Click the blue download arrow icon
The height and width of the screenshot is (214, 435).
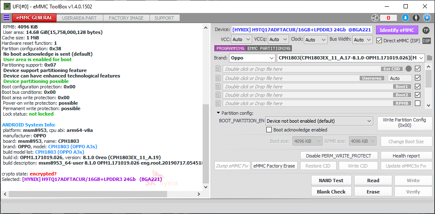405,18
